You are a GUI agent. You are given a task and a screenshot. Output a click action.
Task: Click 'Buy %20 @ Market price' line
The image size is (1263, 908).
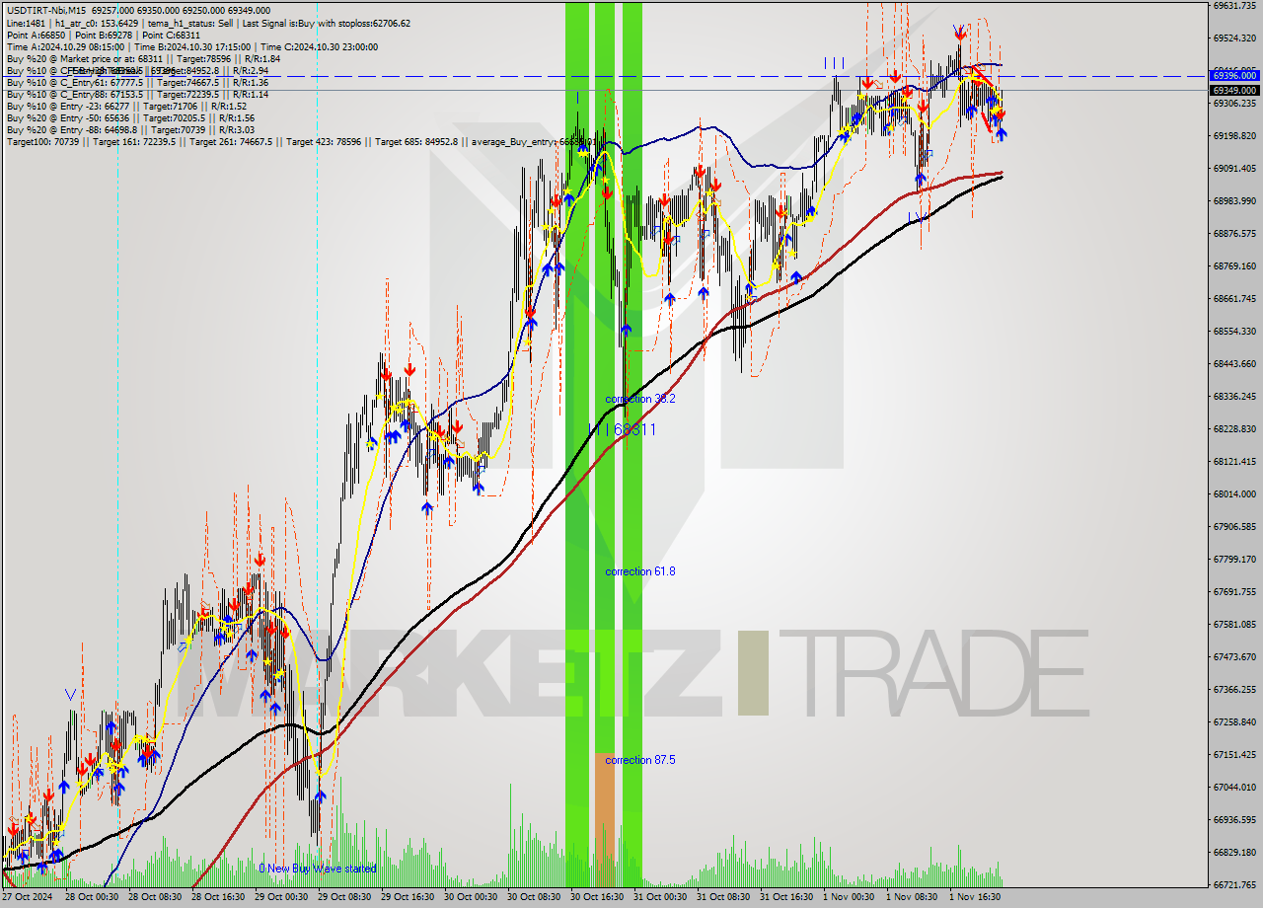143,59
